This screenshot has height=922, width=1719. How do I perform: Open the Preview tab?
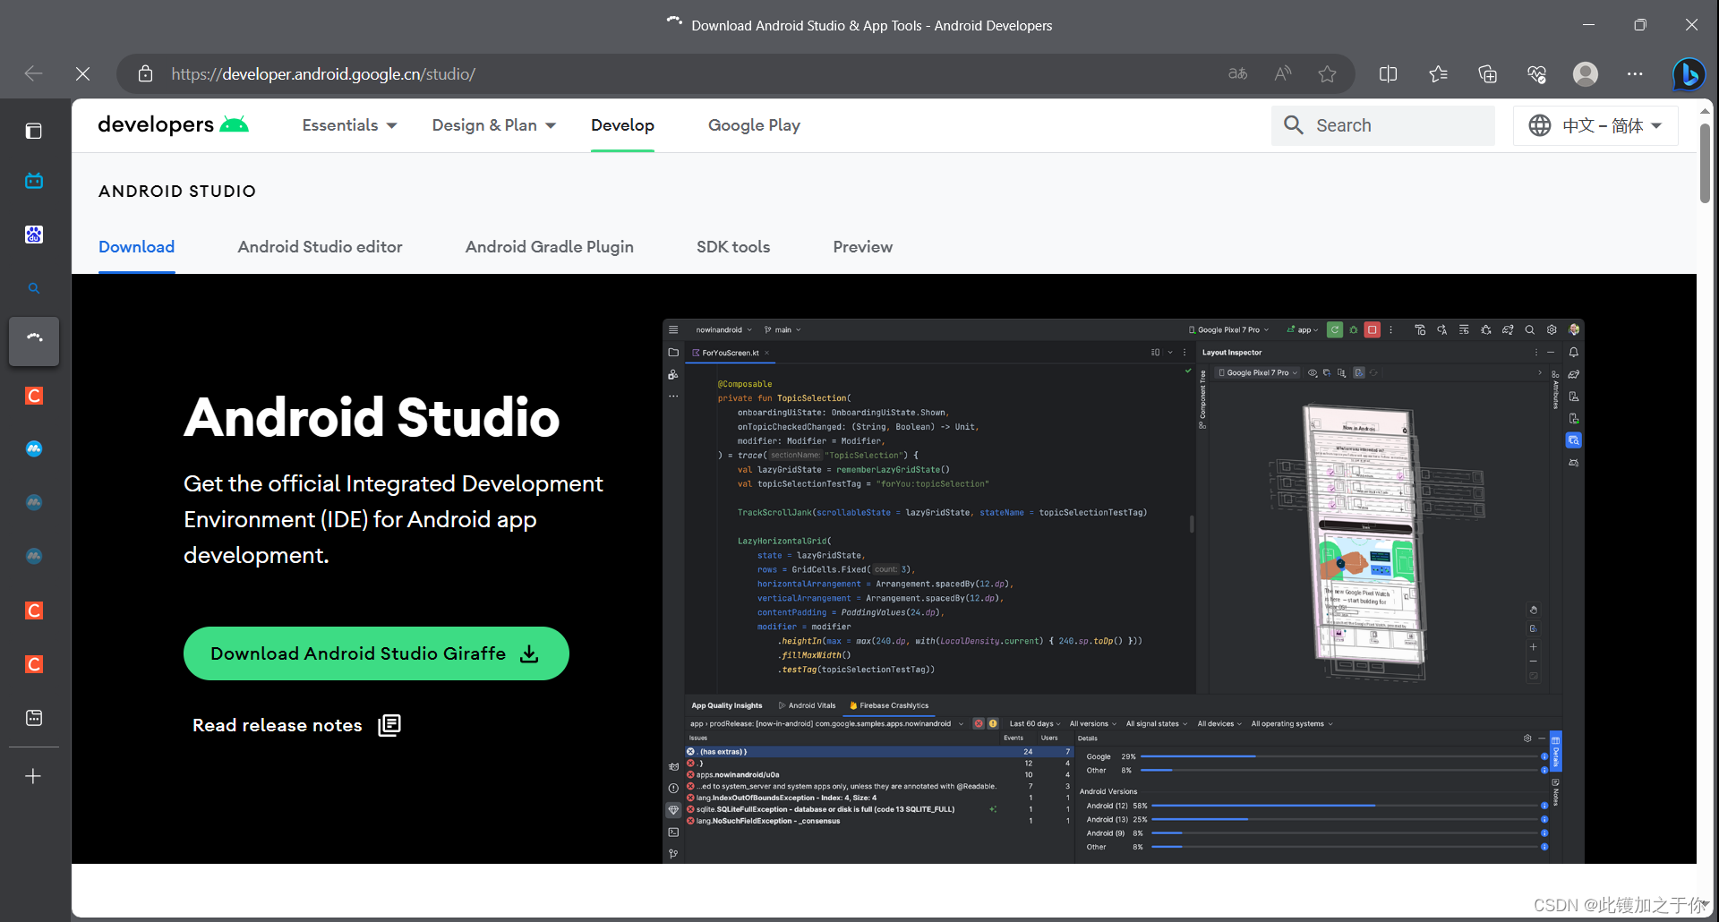point(862,247)
